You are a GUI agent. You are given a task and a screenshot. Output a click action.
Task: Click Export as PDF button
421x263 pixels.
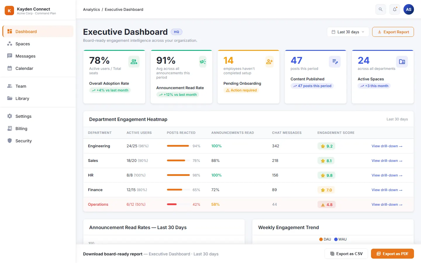(392, 254)
